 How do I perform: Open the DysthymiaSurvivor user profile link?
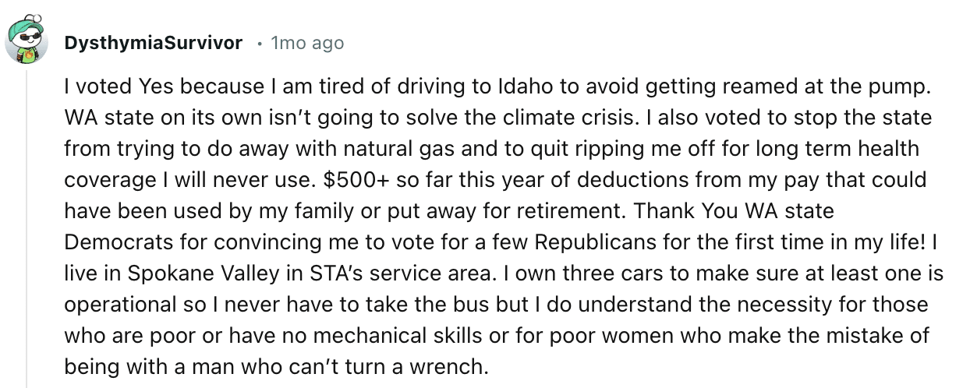[x=154, y=43]
